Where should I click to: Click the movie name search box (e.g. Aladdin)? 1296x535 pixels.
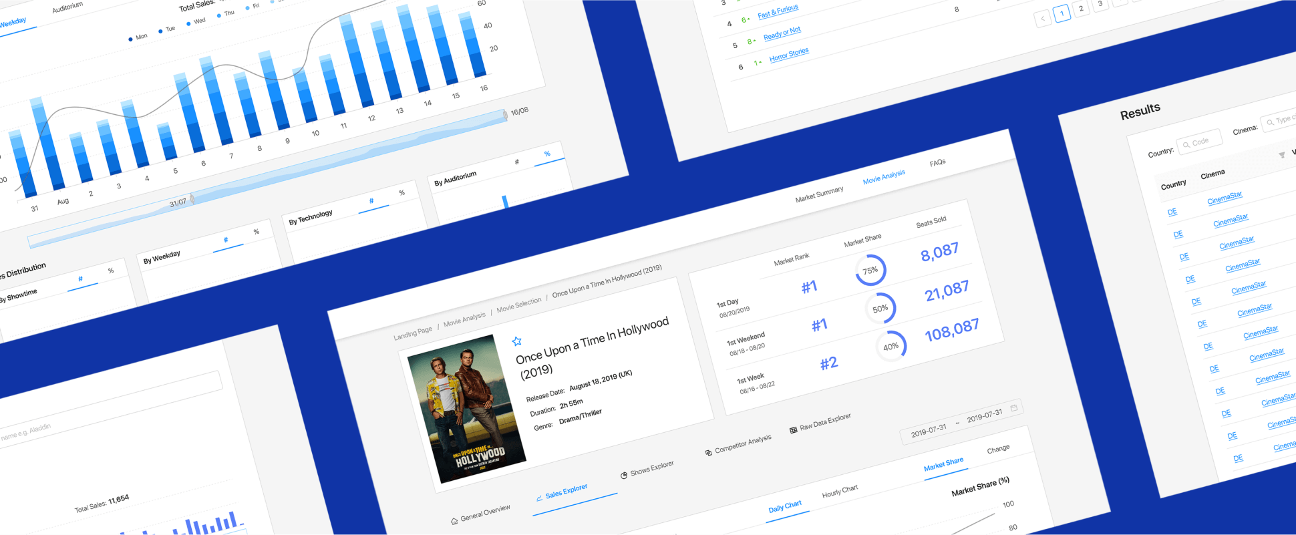[x=110, y=409]
